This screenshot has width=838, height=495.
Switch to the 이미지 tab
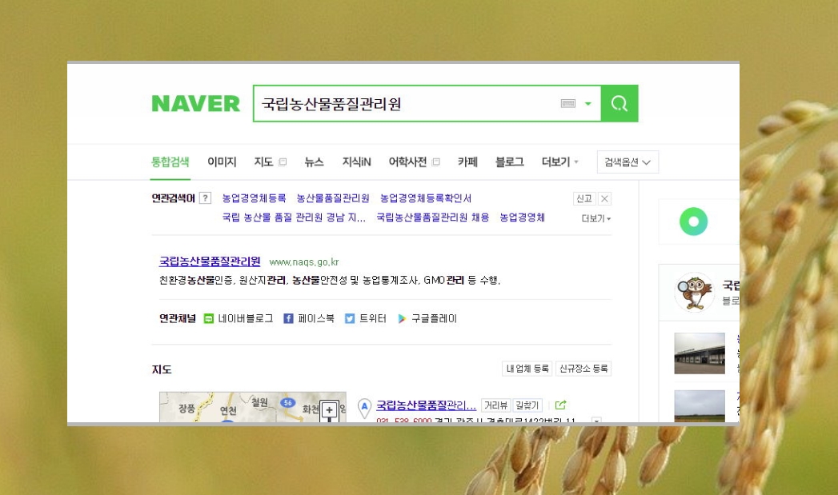pyautogui.click(x=222, y=162)
